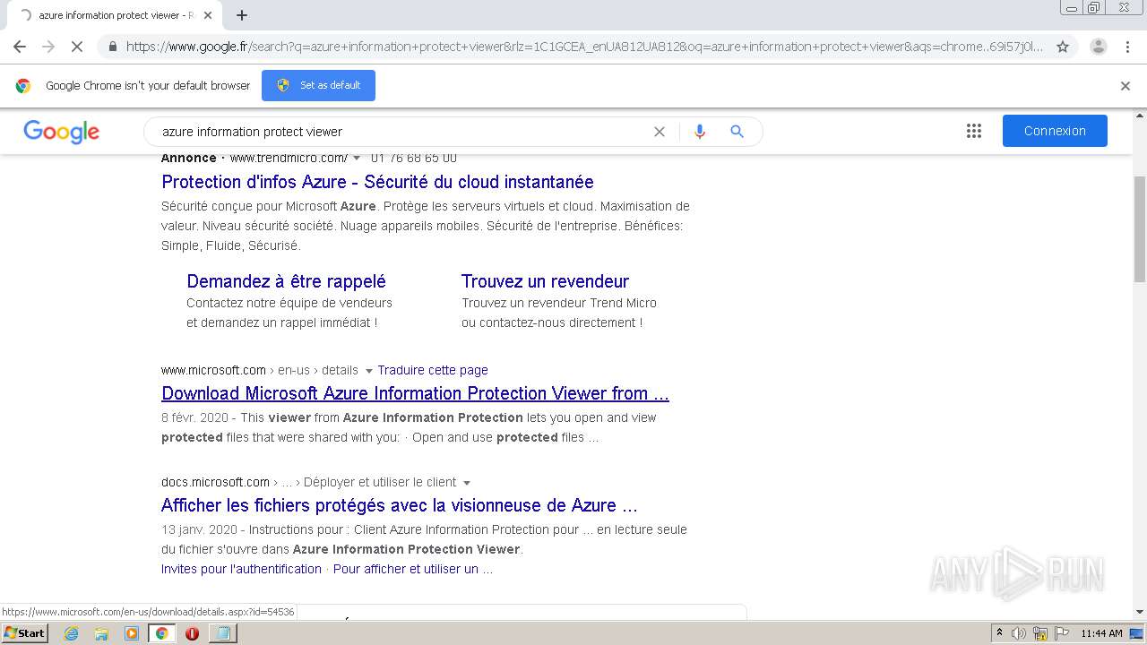Go back to previous page
The image size is (1147, 645).
(x=20, y=47)
